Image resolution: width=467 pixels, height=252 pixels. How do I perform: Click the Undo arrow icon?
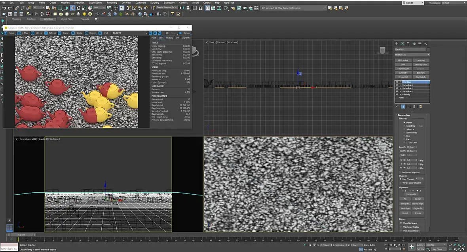pyautogui.click(x=4, y=8)
